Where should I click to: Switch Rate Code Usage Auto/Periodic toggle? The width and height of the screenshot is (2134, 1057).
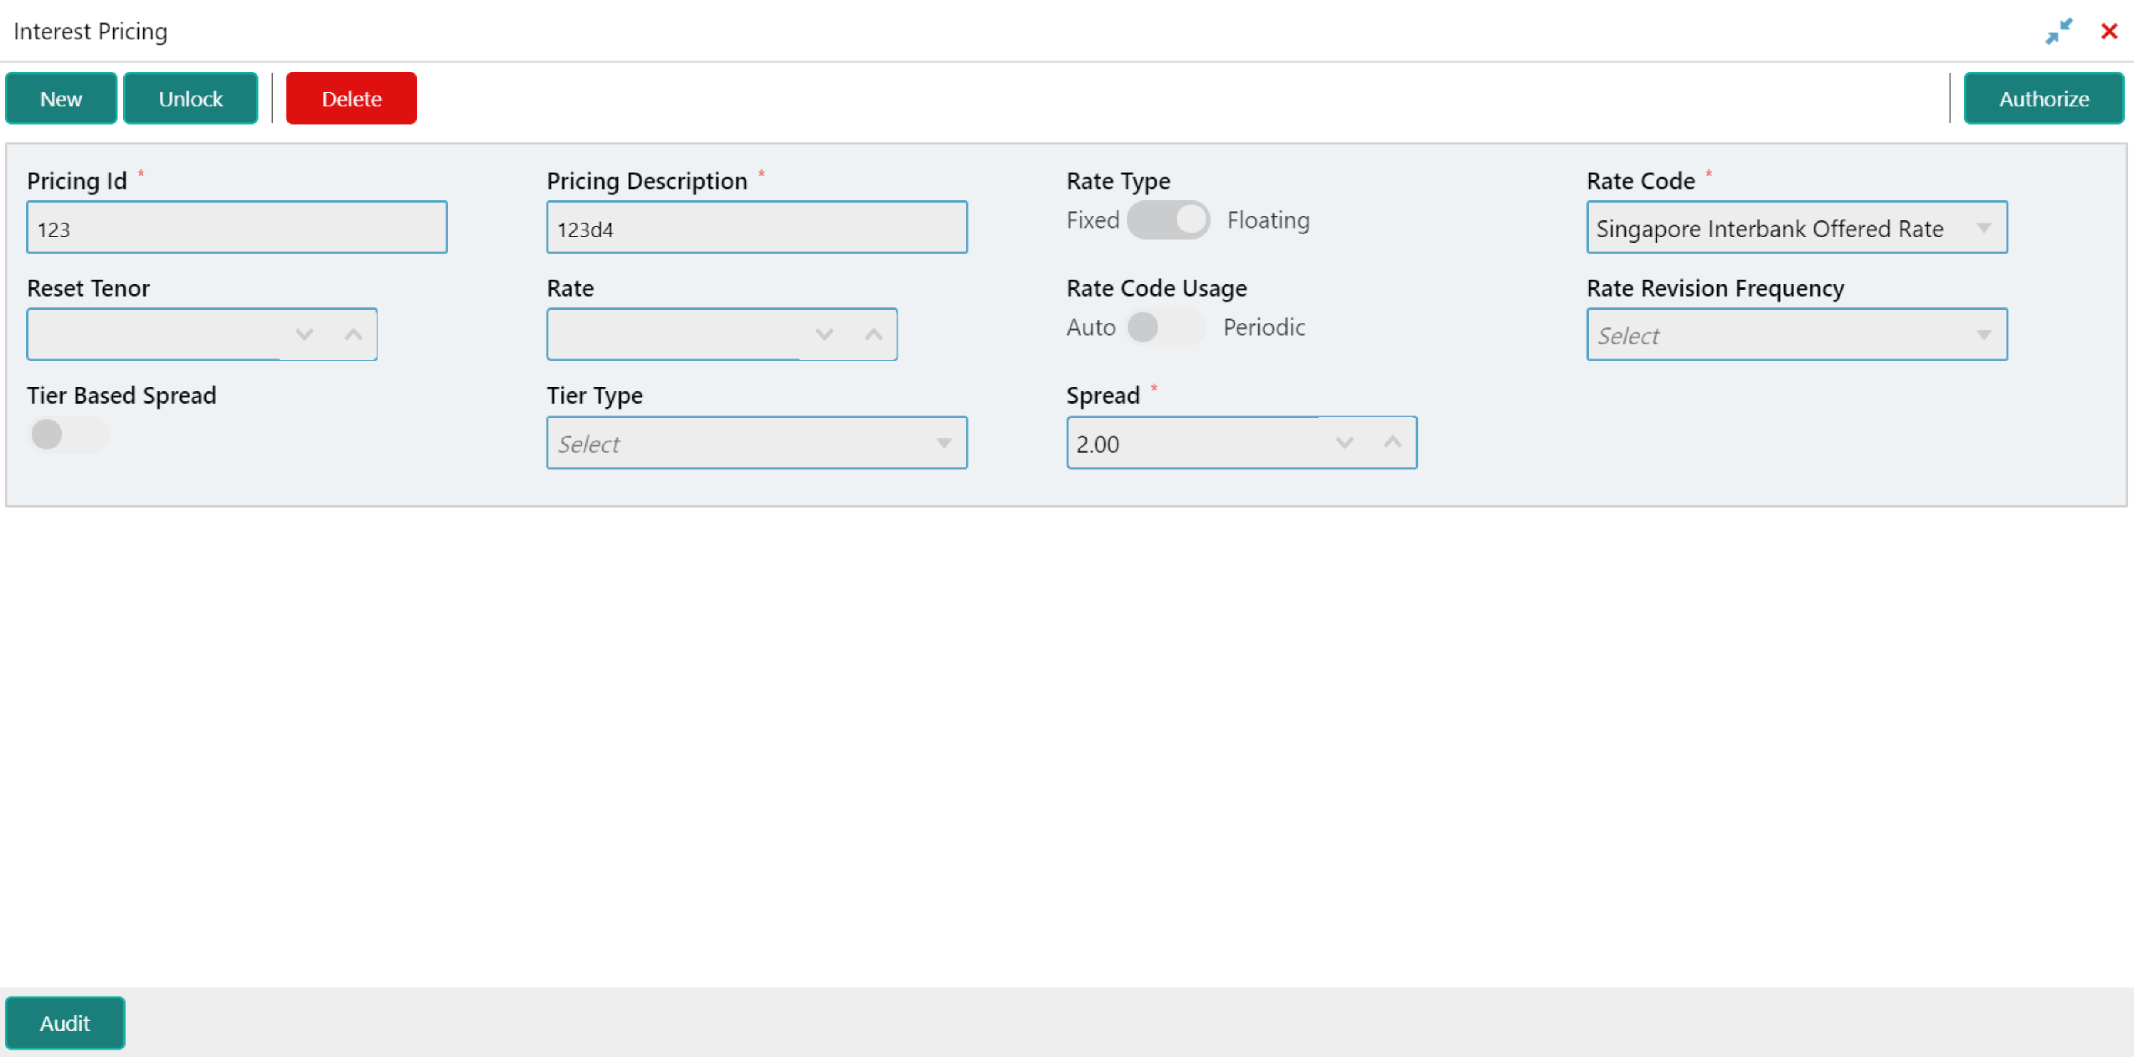pyautogui.click(x=1165, y=327)
